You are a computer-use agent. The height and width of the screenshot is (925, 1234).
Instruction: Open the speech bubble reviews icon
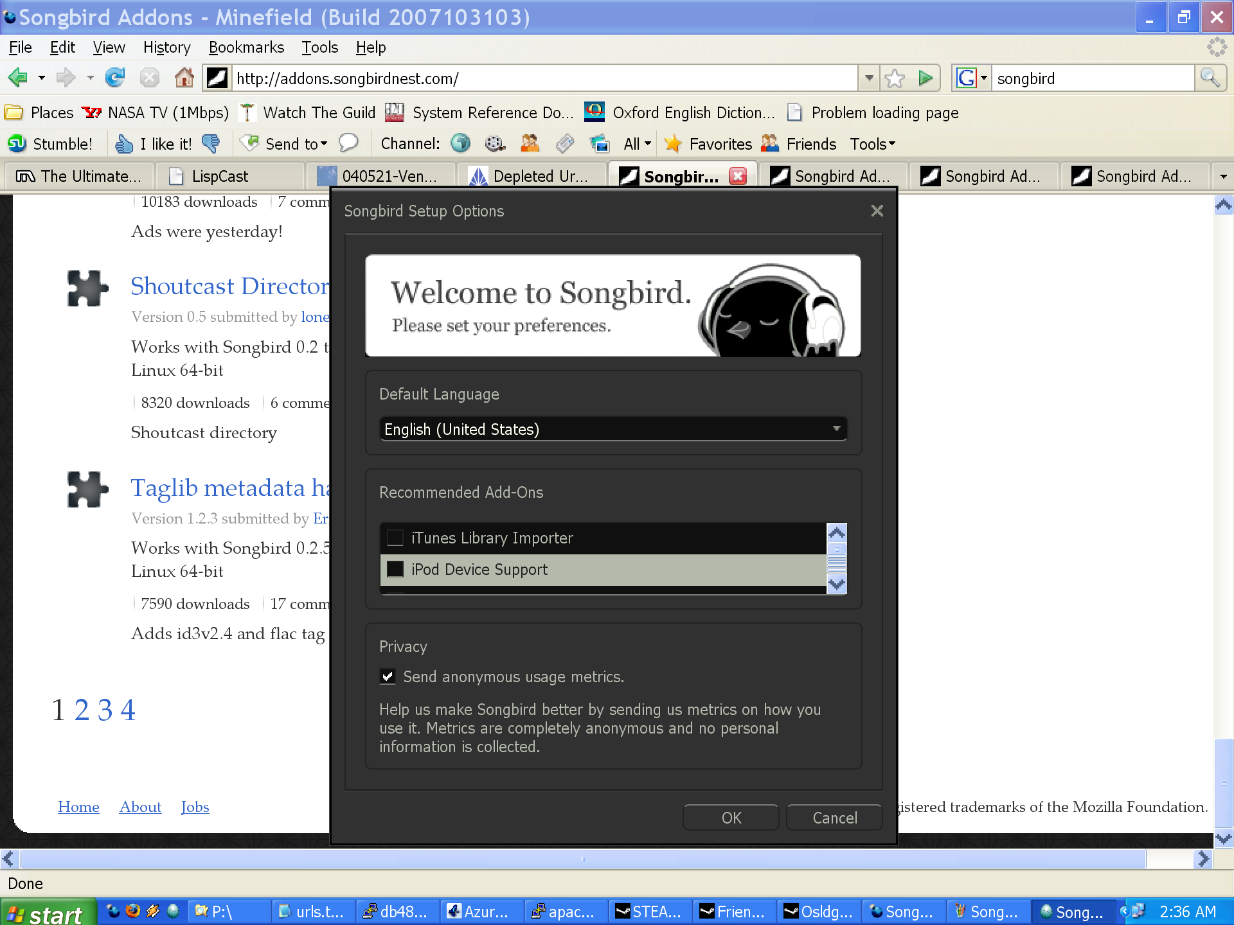click(348, 143)
